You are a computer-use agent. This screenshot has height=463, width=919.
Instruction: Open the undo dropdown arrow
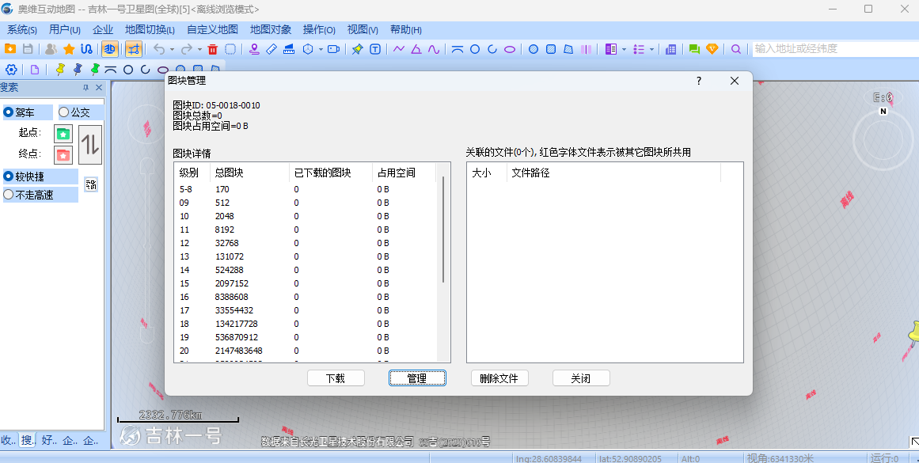[x=172, y=49]
